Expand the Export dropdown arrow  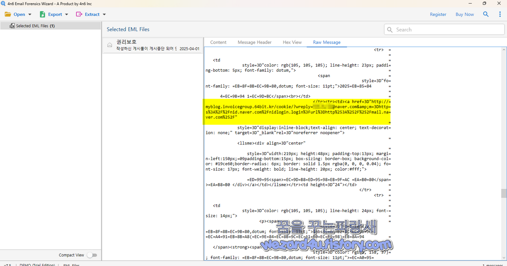(x=67, y=15)
